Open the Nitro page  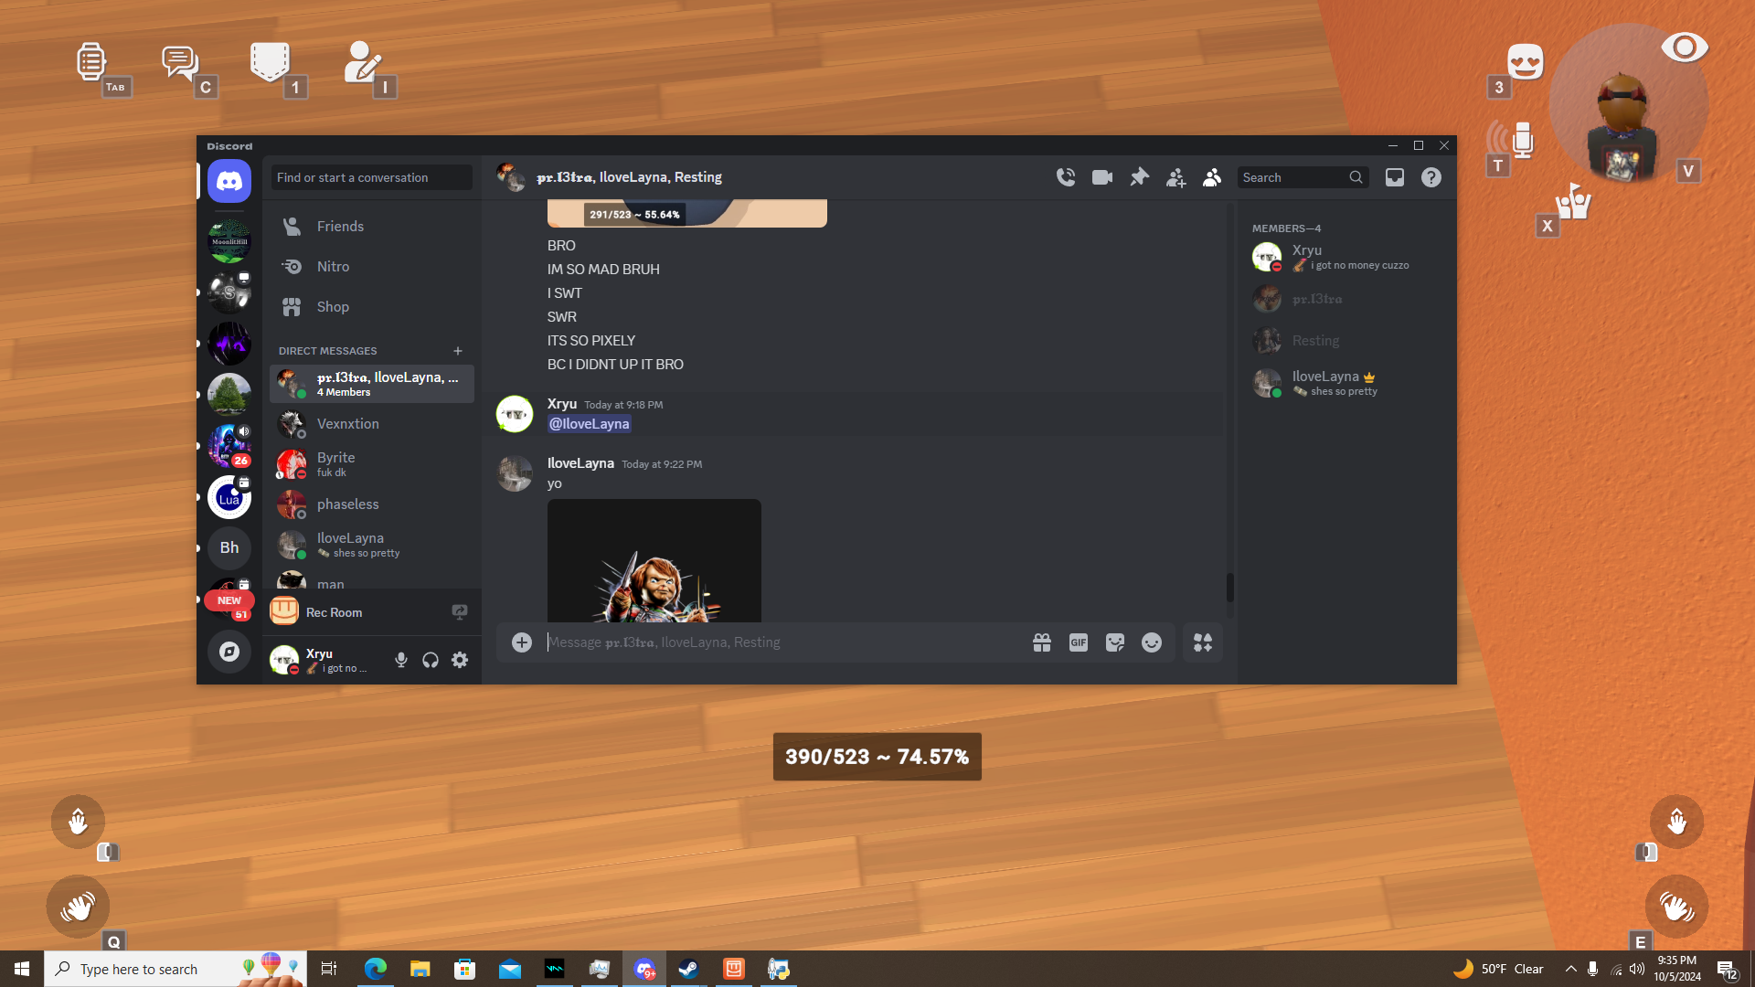pos(333,267)
